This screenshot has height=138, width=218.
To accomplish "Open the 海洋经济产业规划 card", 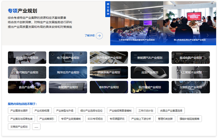I will coord(68,72).
